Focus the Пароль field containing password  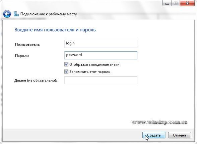tap(101, 55)
